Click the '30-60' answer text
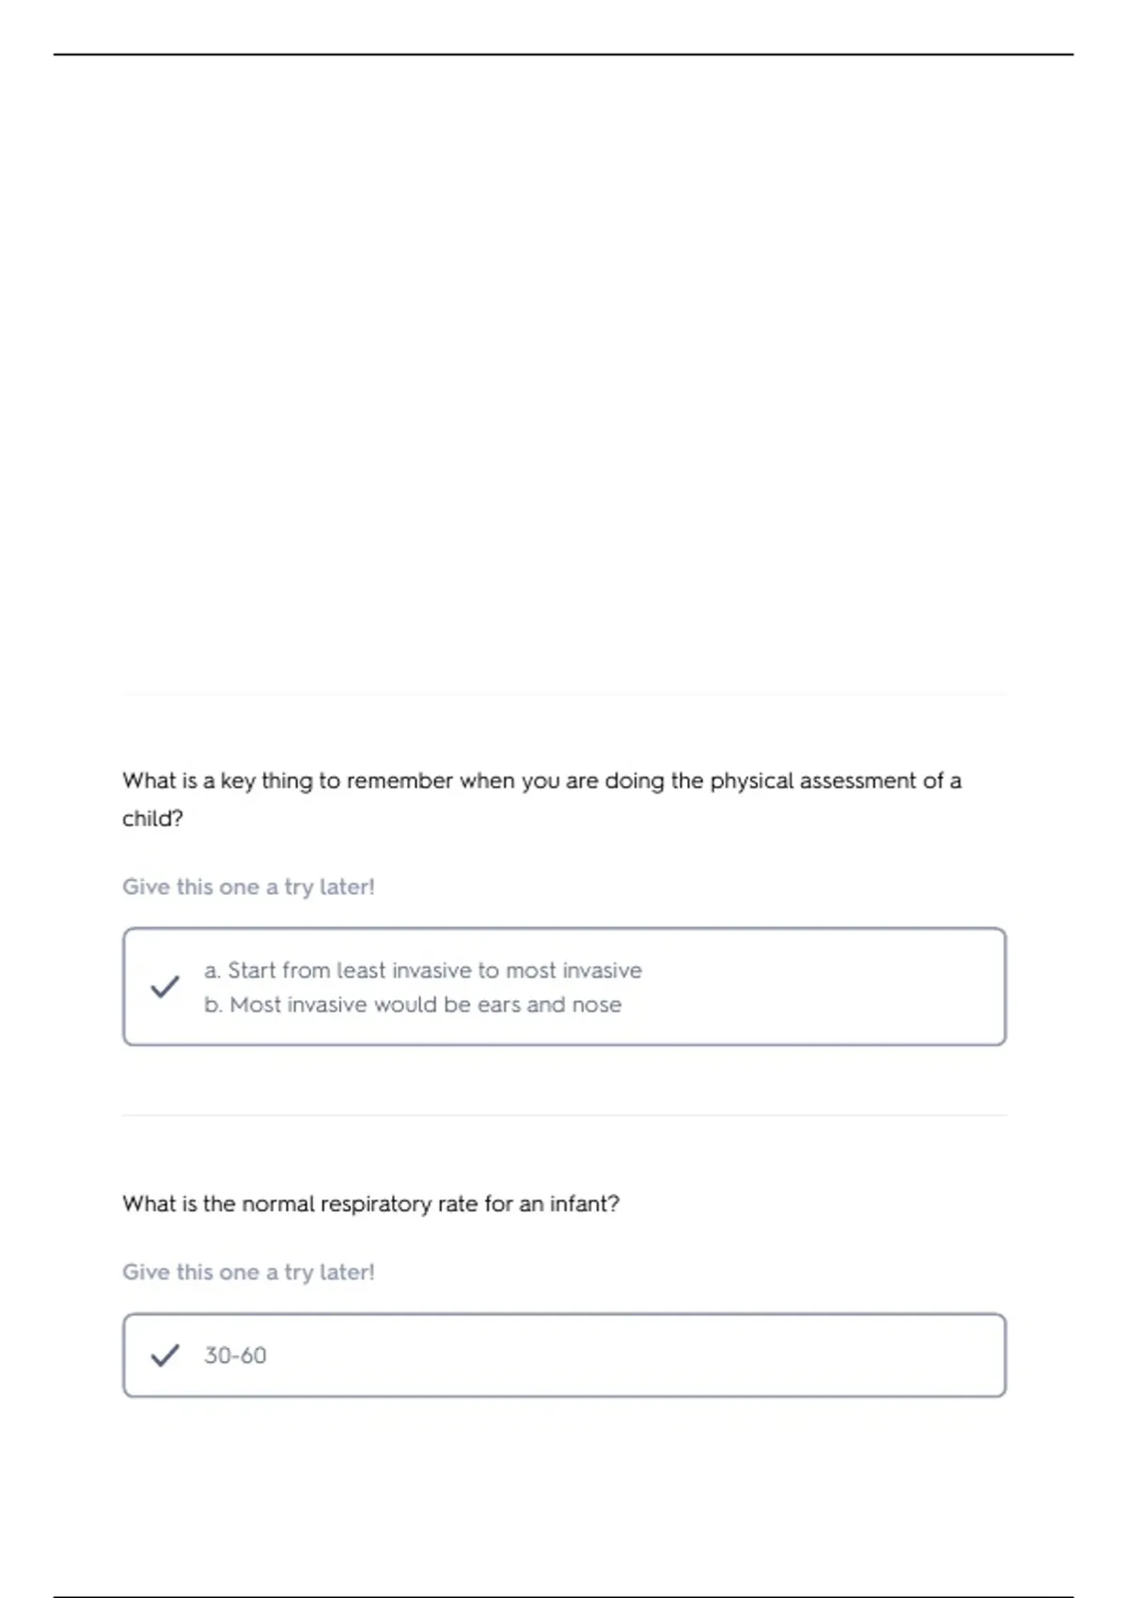 [235, 1355]
